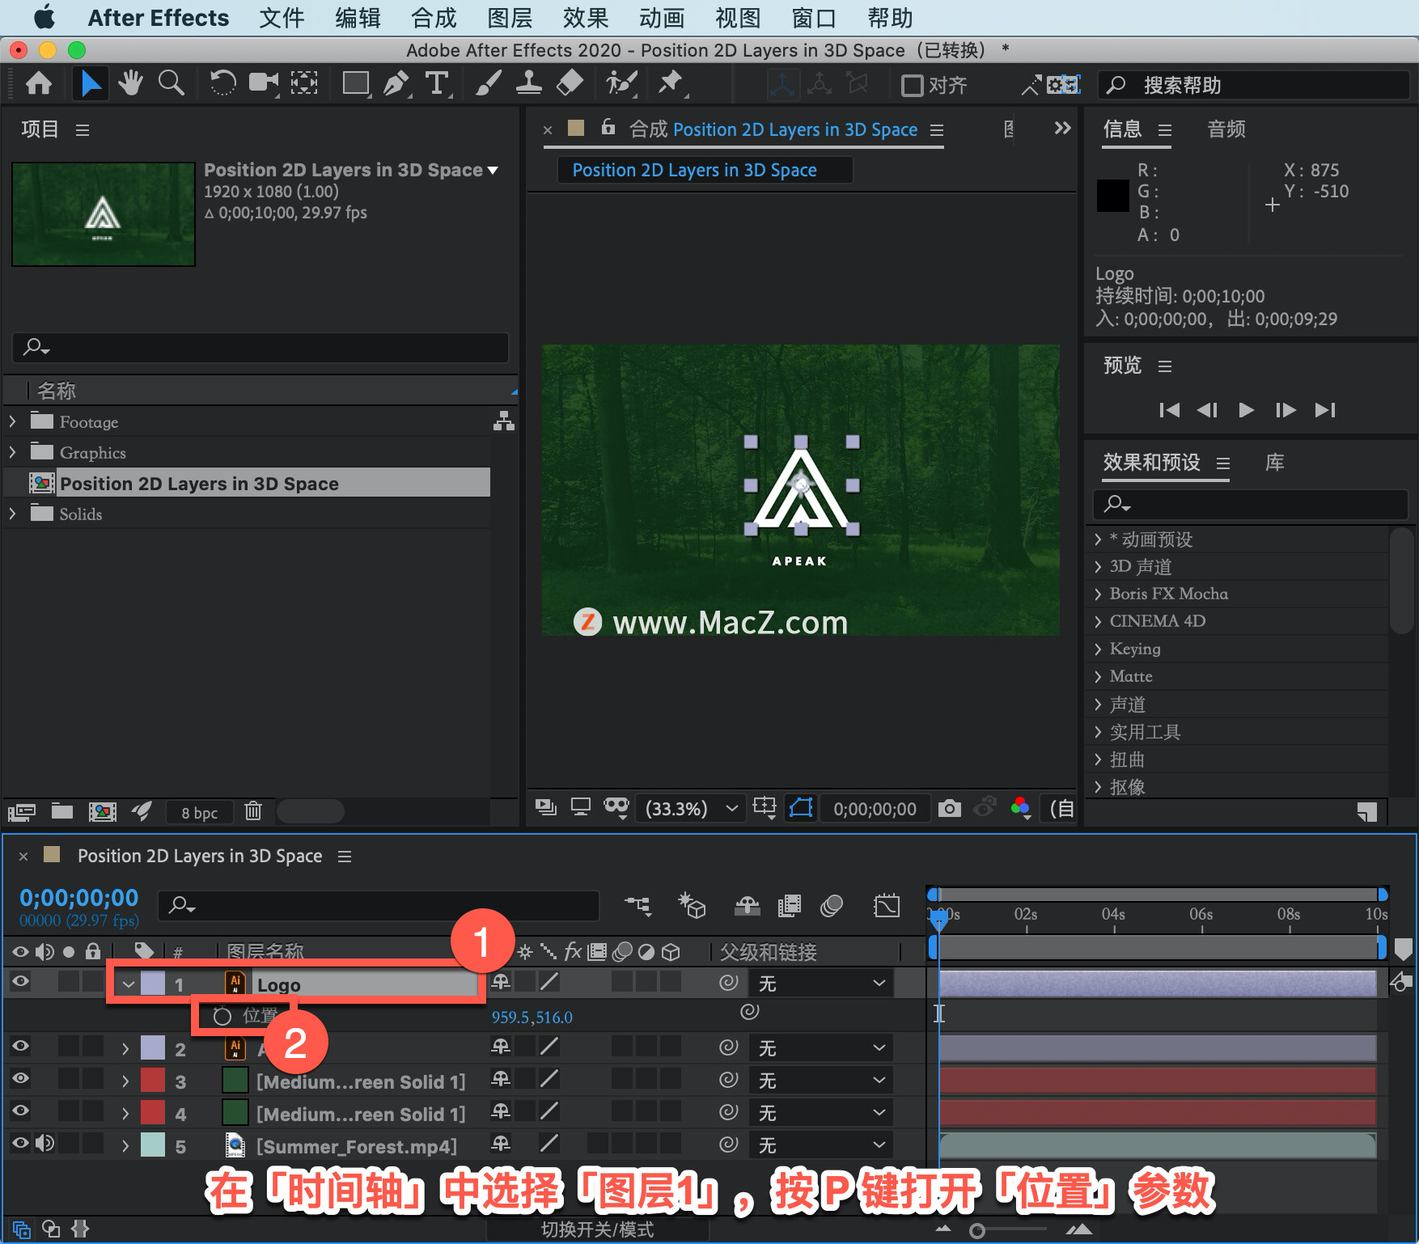Click the new composition icon in Project panel
Screen dimensions: 1419x1244
pos(102,811)
